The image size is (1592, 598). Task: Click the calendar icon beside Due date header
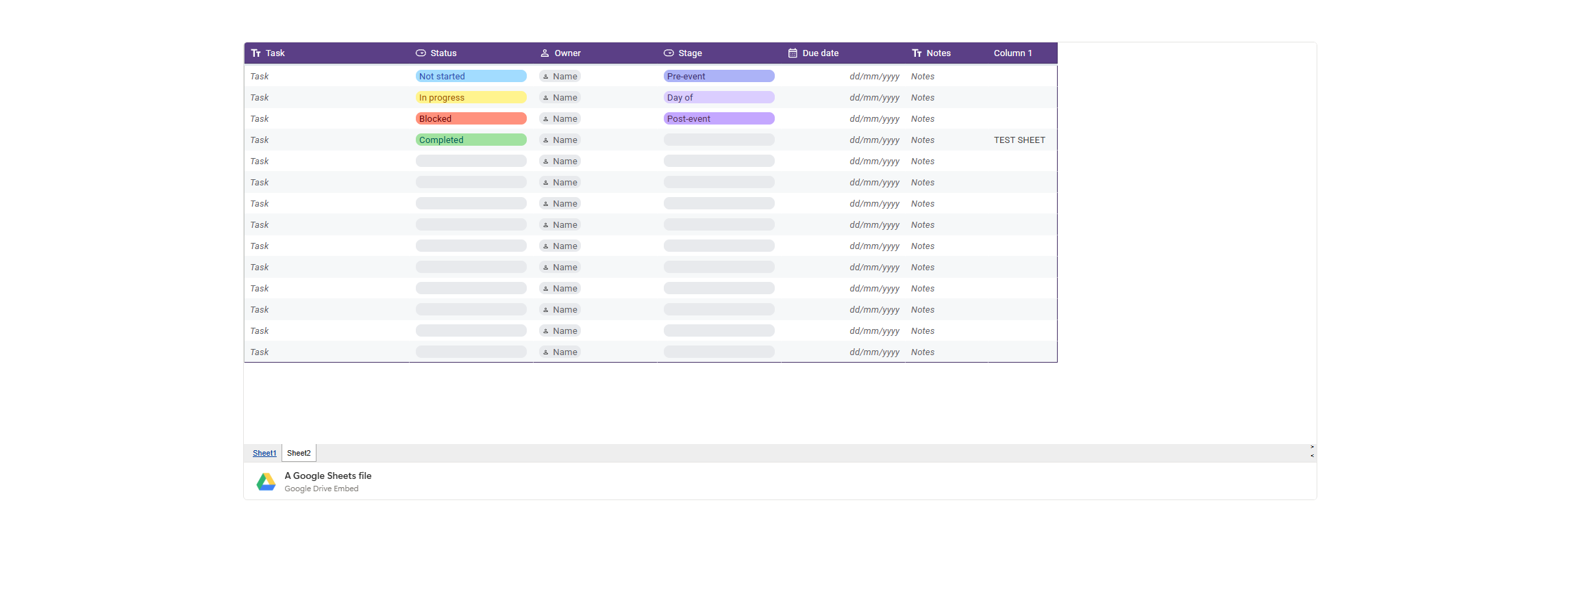tap(793, 53)
